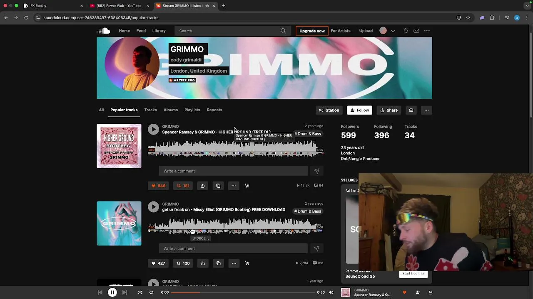Screen dimensions: 533x299
Task: Switch to the Albums tab
Action: (x=170, y=110)
